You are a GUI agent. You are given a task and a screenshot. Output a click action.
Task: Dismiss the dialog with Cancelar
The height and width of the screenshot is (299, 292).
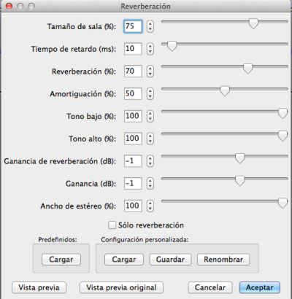[x=210, y=287]
